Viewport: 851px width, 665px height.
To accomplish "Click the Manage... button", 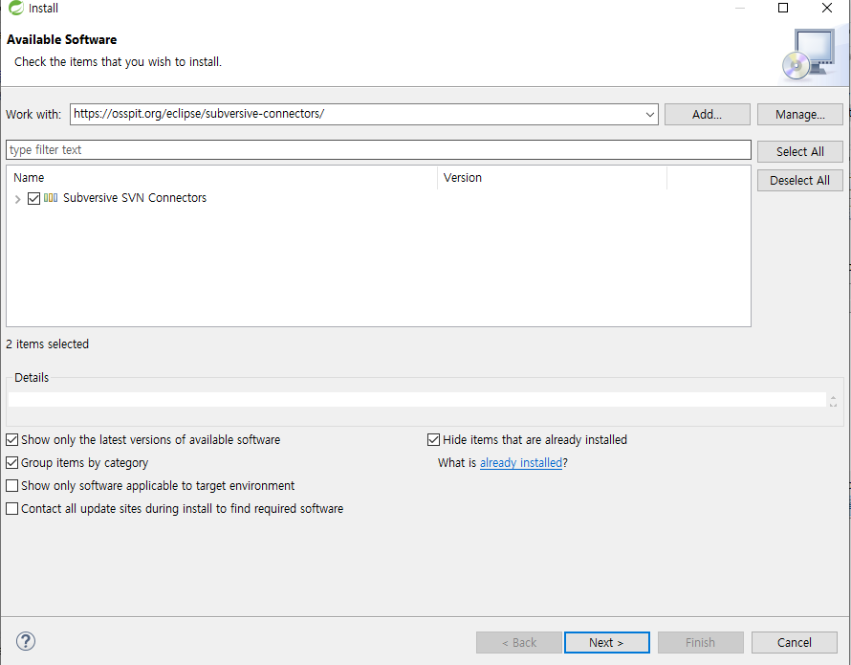I will (x=800, y=114).
